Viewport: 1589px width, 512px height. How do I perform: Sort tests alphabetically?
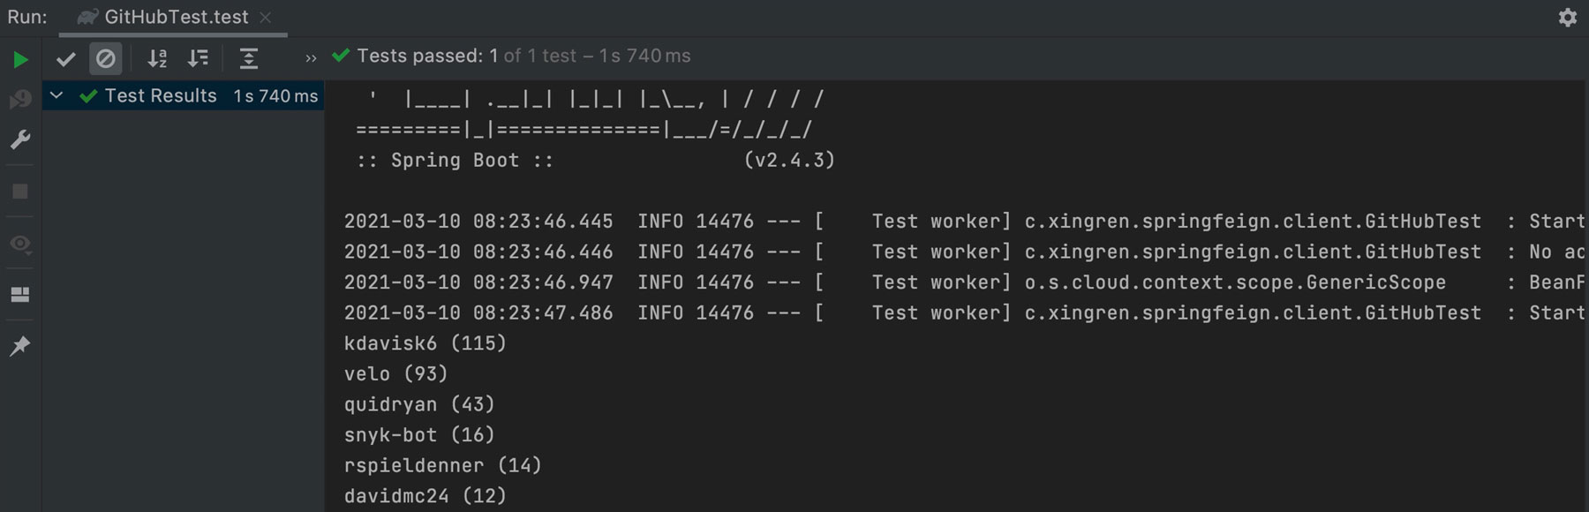[157, 59]
